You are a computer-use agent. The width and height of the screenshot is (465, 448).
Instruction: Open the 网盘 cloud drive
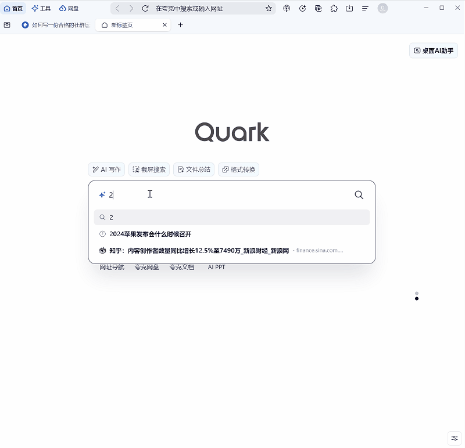click(69, 9)
